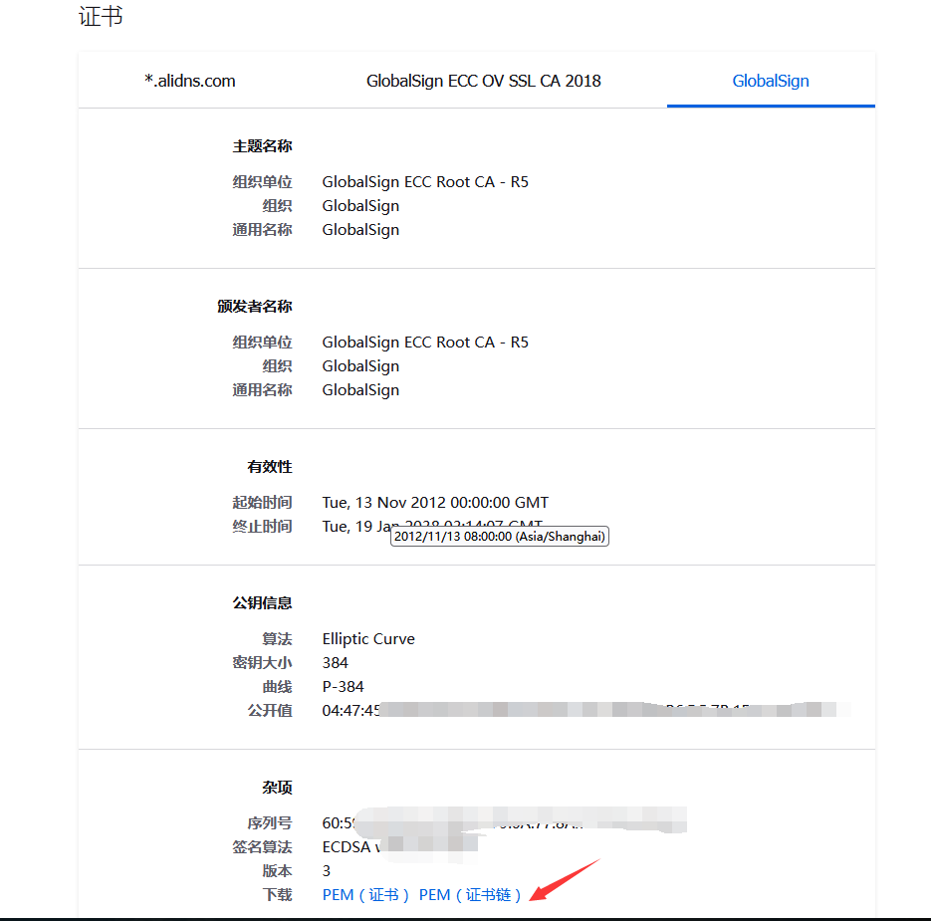Select the algorithm value 'Elliptic Curve'

(x=368, y=639)
